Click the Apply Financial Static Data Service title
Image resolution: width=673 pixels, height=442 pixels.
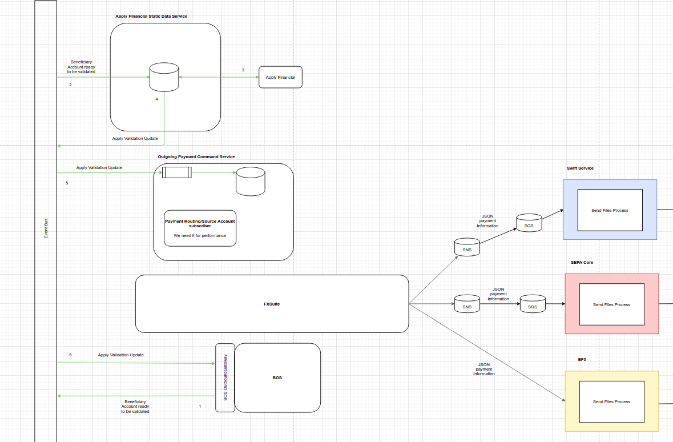click(151, 17)
